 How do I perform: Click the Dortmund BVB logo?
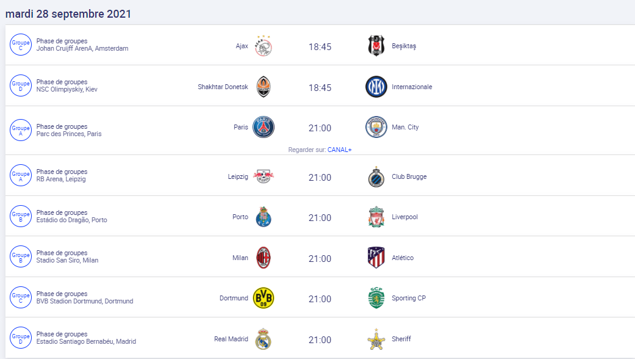[264, 298]
